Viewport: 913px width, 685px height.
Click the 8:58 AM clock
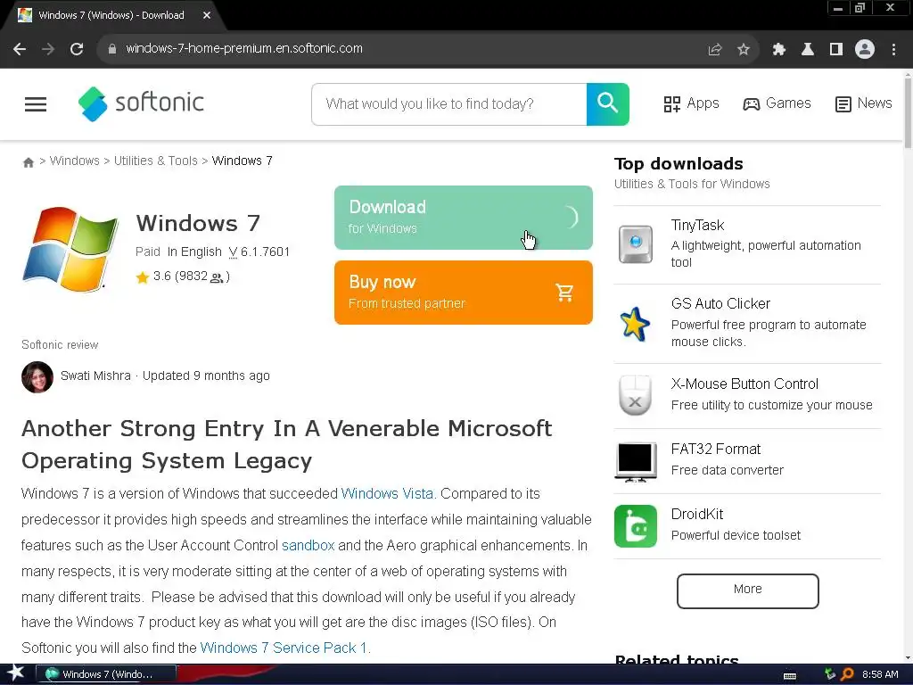click(880, 674)
